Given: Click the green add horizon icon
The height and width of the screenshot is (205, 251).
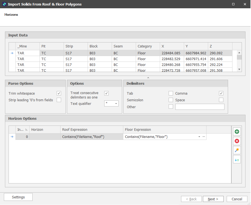Looking at the screenshot, I should (x=237, y=132).
